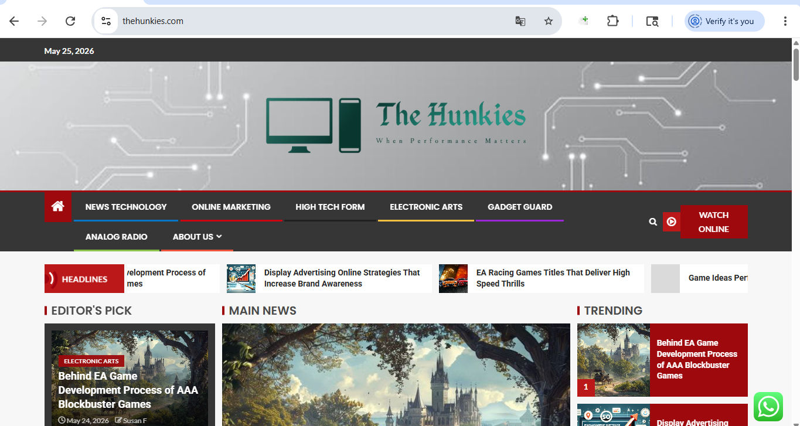Click the Watch Online button
The image size is (800, 426).
713,222
